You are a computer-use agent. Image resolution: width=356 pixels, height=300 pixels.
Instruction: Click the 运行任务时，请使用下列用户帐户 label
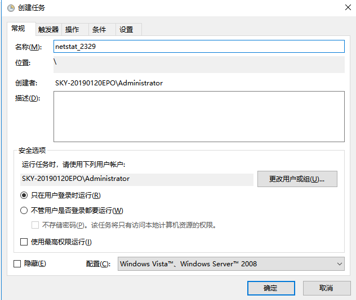(73, 165)
